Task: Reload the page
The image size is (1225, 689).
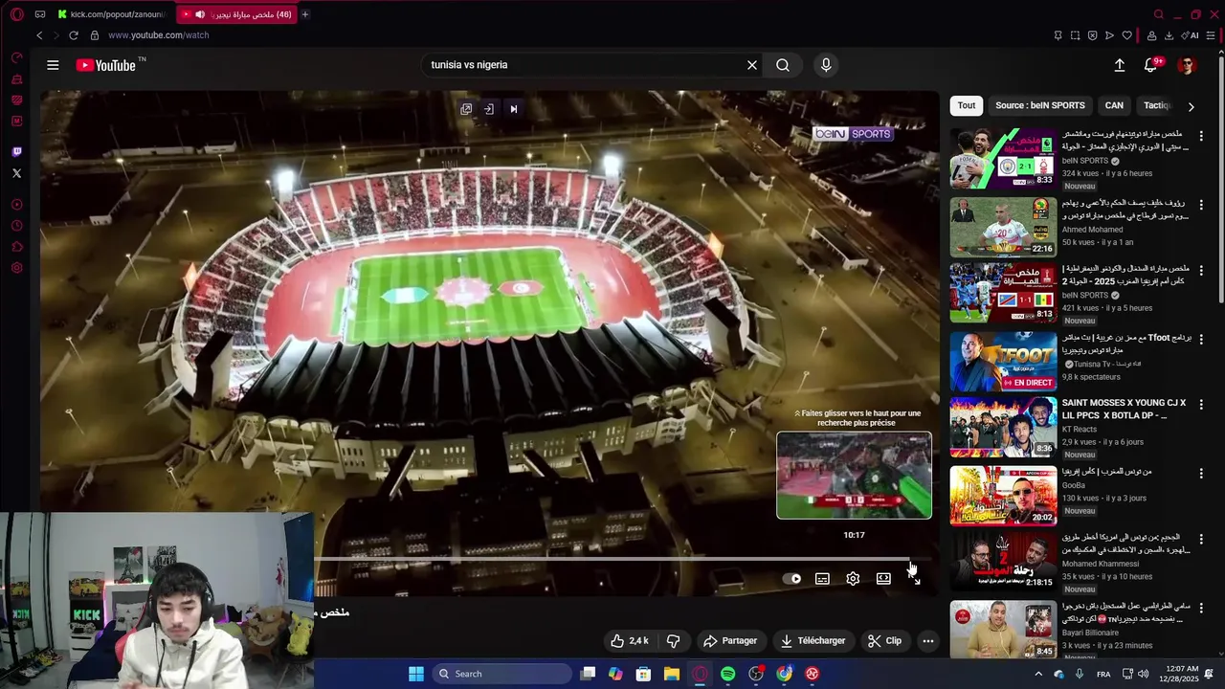Action: (x=73, y=35)
